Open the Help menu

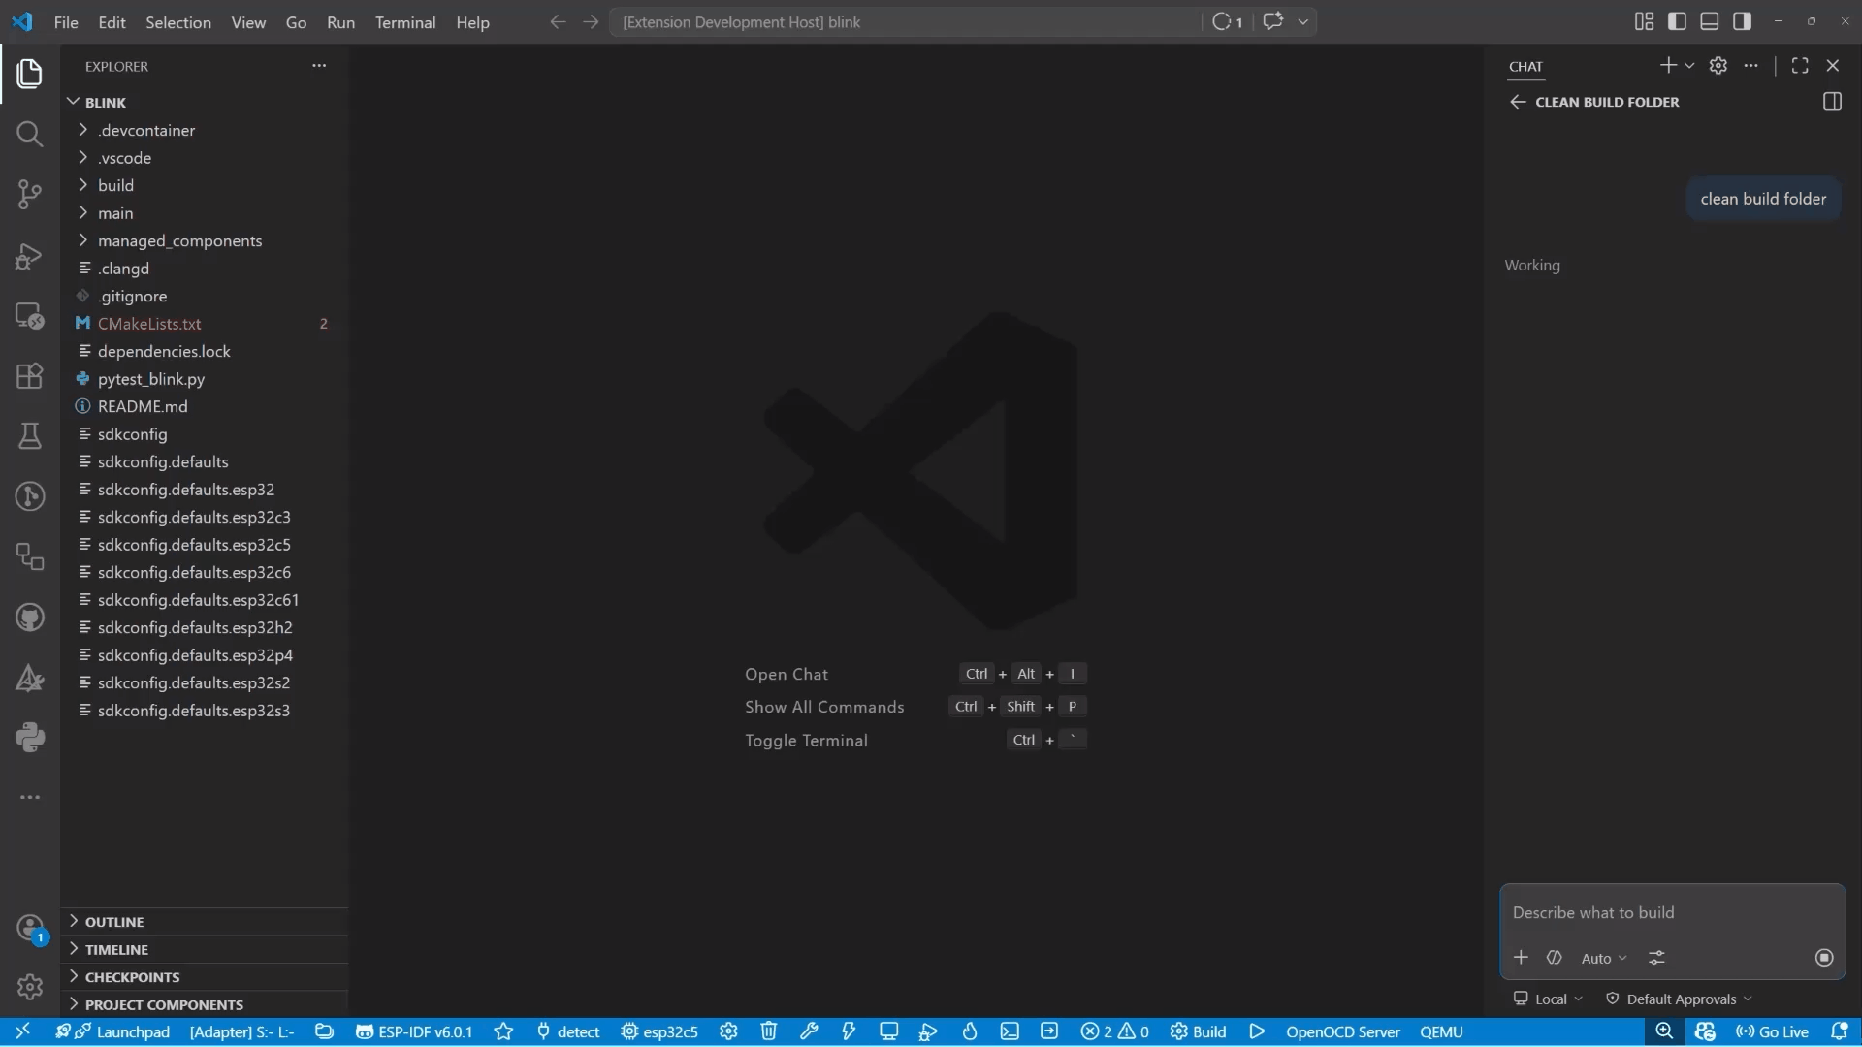[x=472, y=22]
